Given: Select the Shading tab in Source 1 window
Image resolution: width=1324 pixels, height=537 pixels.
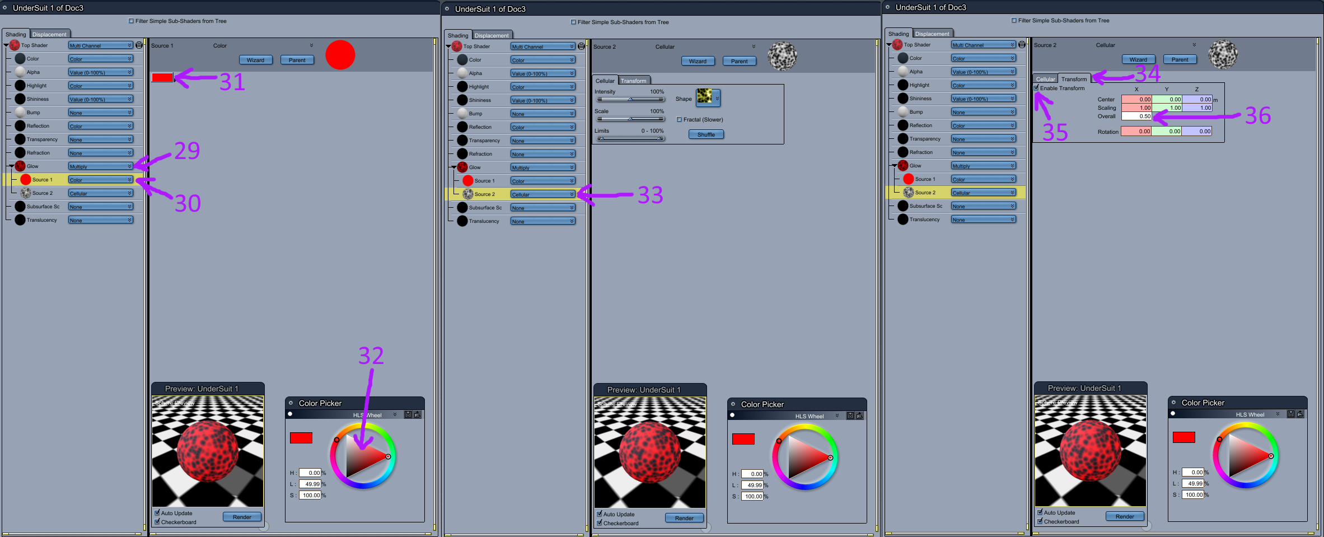Looking at the screenshot, I should coord(16,34).
